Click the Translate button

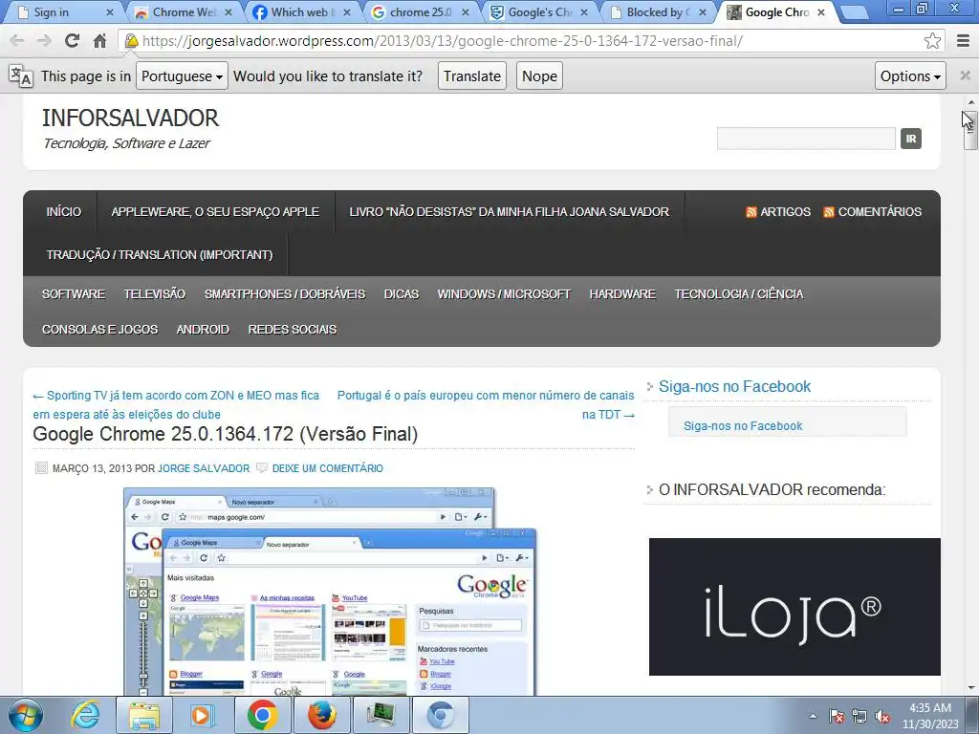472,76
